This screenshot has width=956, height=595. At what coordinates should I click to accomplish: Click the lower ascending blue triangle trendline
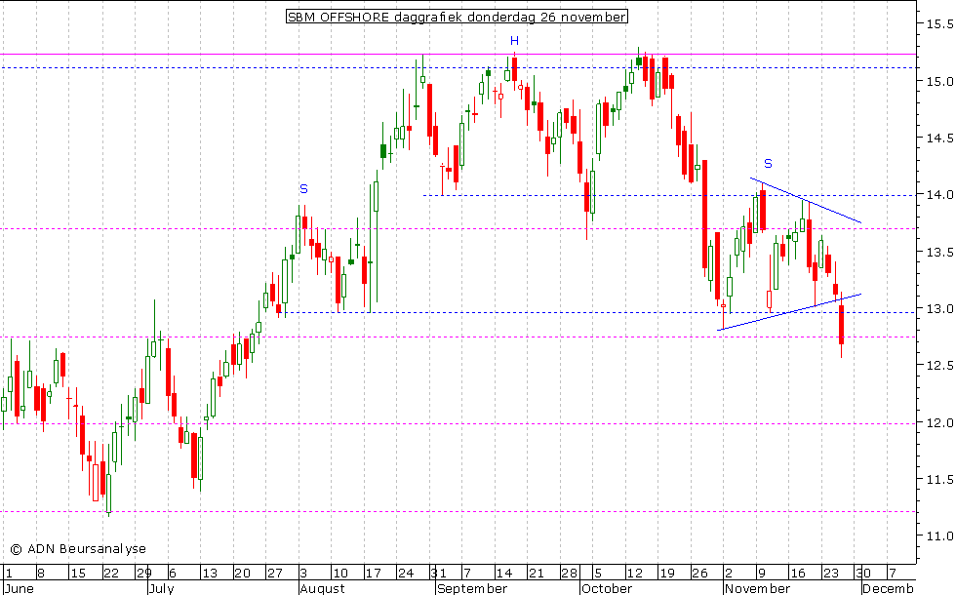click(x=789, y=312)
